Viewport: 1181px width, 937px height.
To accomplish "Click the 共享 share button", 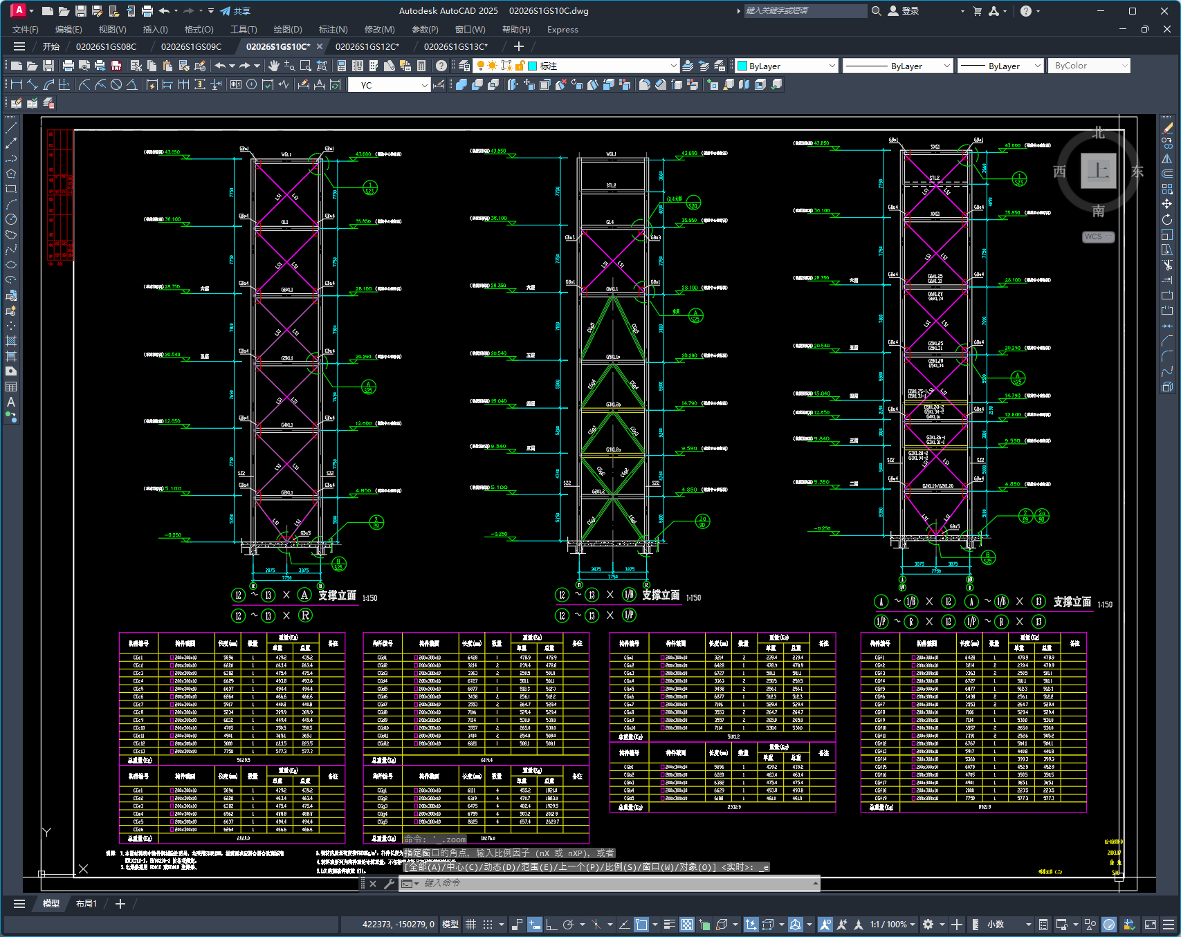I will (x=235, y=11).
